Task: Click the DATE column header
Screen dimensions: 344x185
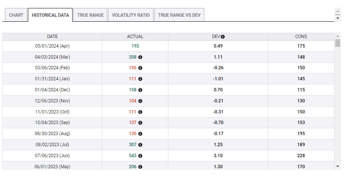Action: [x=52, y=37]
